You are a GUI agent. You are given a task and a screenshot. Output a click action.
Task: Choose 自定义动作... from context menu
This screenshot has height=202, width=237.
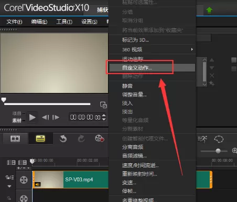click(152, 68)
